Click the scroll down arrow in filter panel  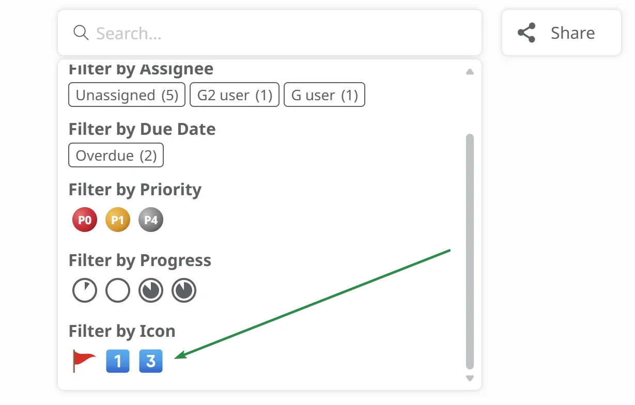[470, 378]
